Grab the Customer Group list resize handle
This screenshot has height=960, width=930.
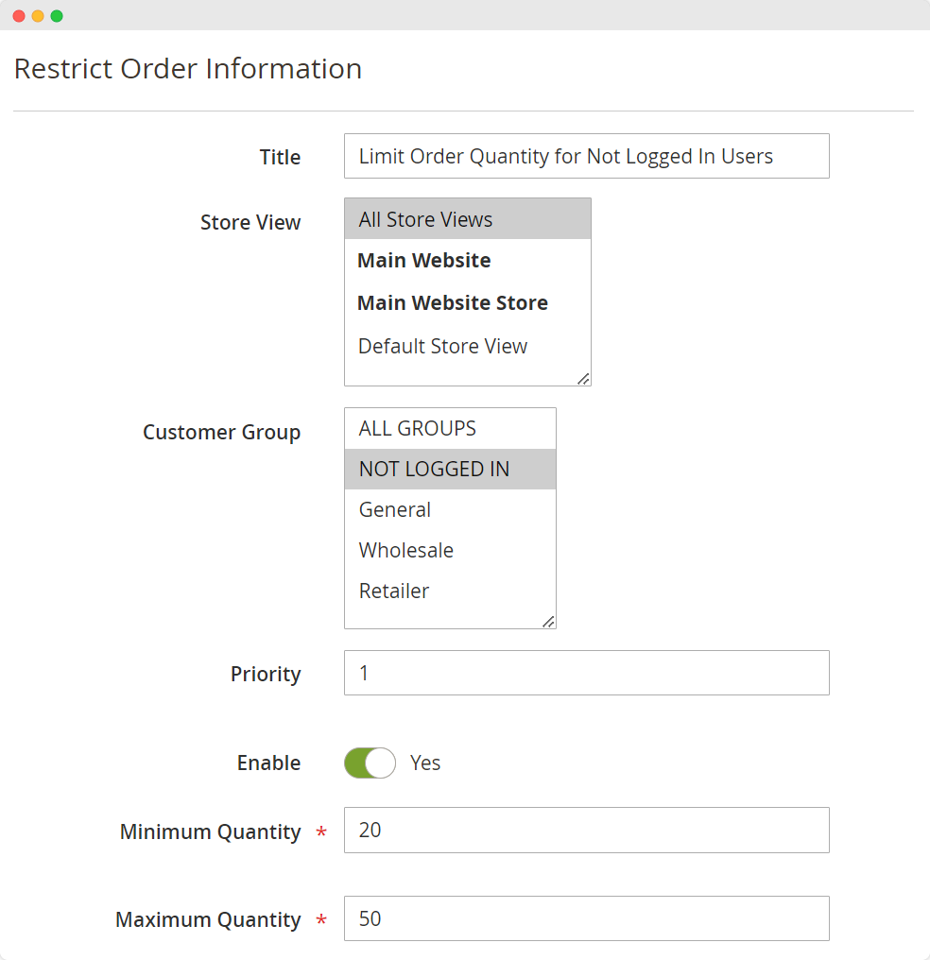(x=548, y=621)
